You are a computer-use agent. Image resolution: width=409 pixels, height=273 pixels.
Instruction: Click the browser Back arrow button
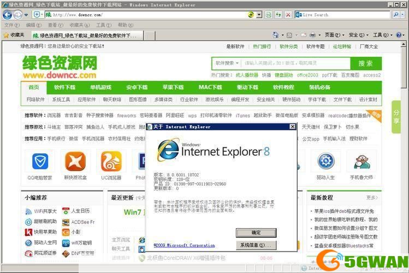pos(7,15)
